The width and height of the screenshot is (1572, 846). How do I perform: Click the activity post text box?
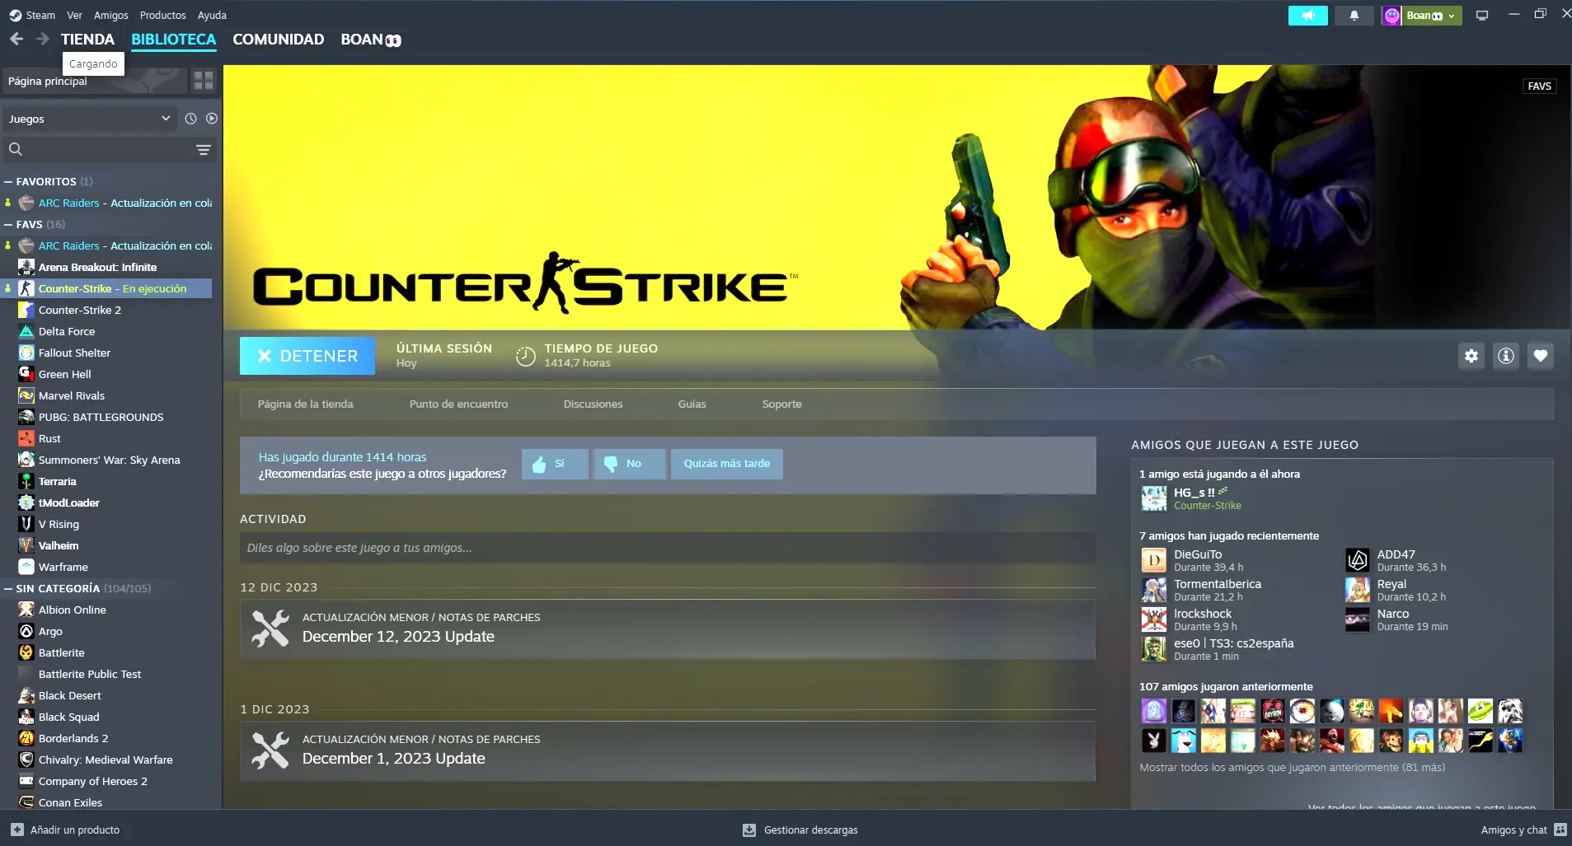(668, 548)
